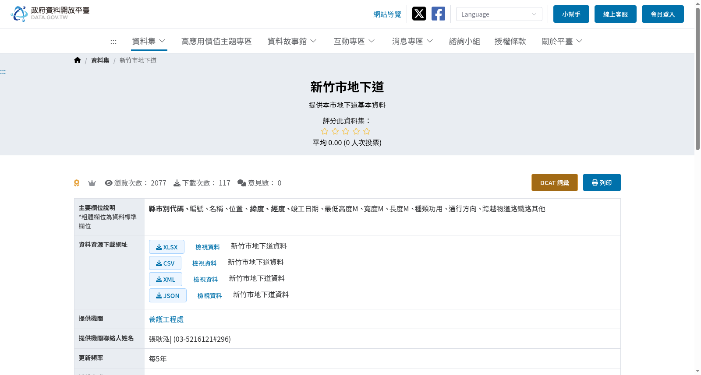Open 高應用價值主題專區 in navigation
The image size is (701, 375).
pos(216,41)
